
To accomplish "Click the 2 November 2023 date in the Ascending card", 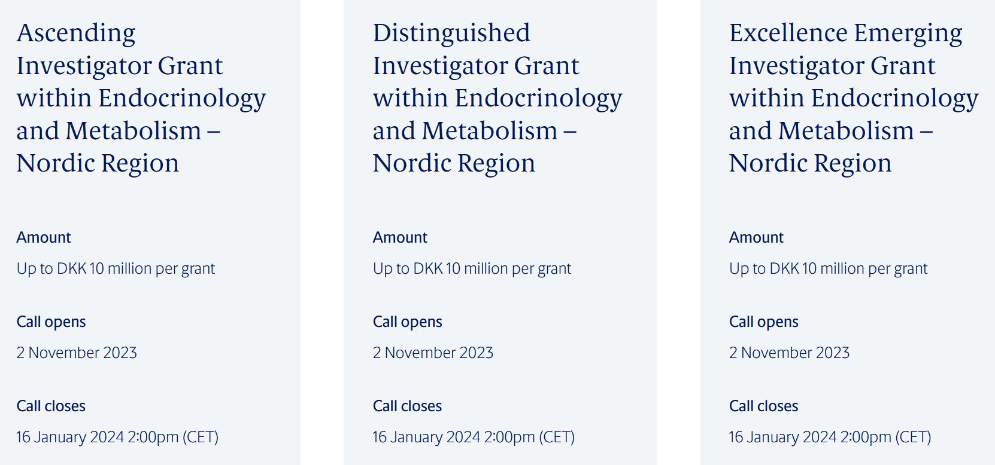I will 77,353.
